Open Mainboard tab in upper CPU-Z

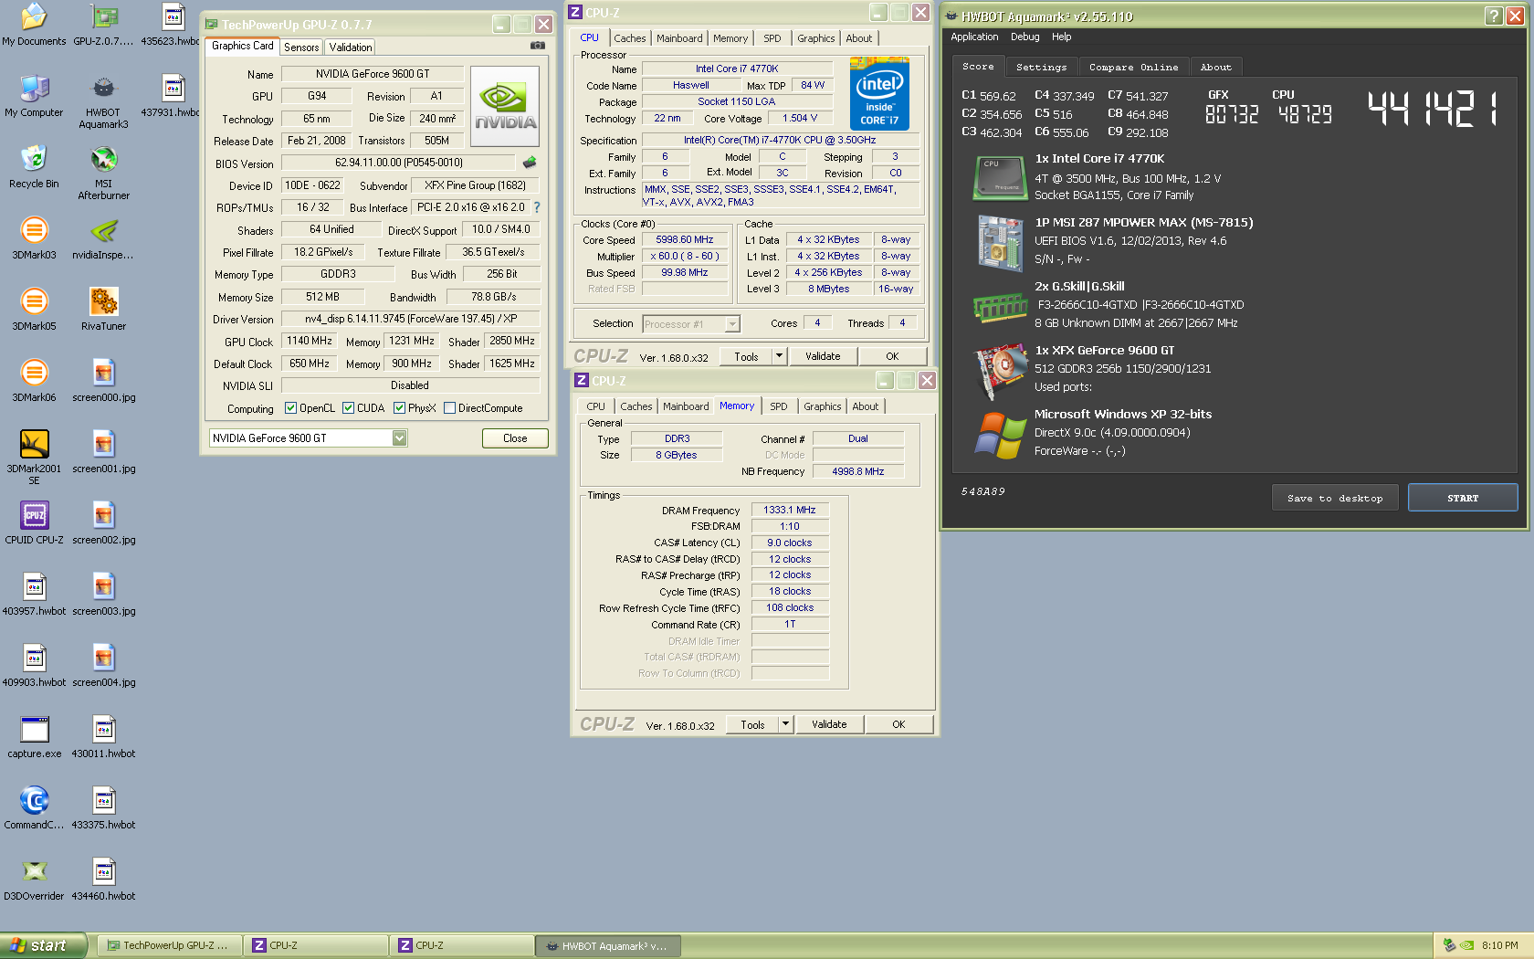[679, 38]
